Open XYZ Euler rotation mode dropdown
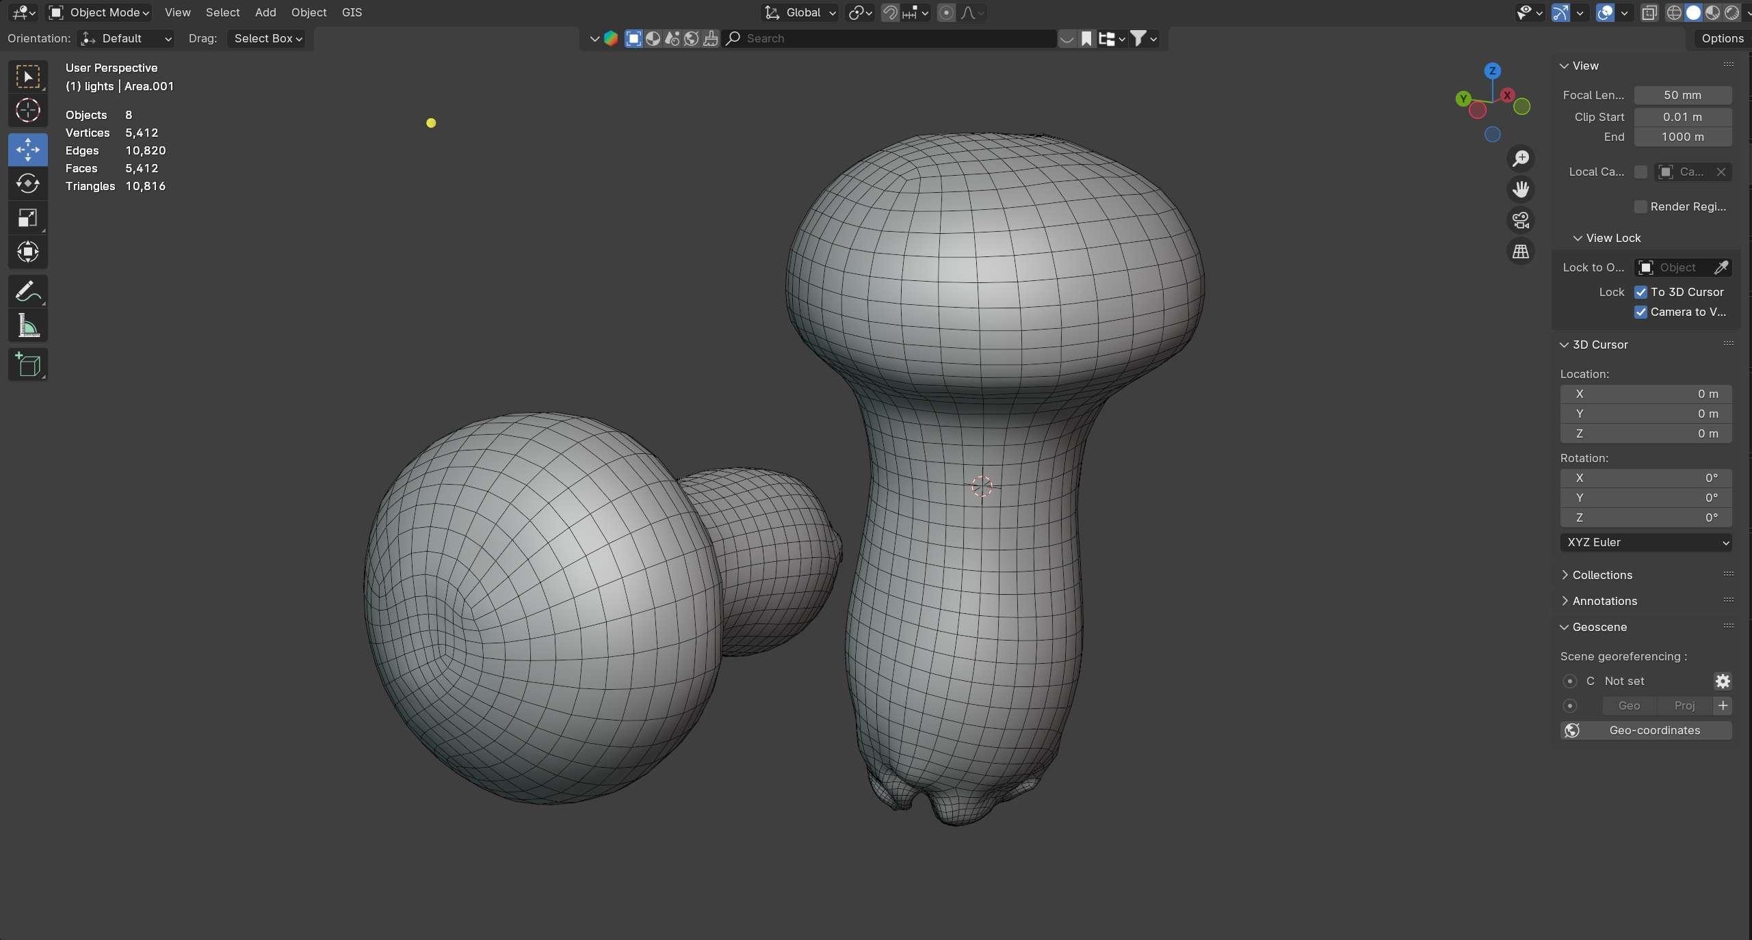The image size is (1752, 940). tap(1645, 542)
